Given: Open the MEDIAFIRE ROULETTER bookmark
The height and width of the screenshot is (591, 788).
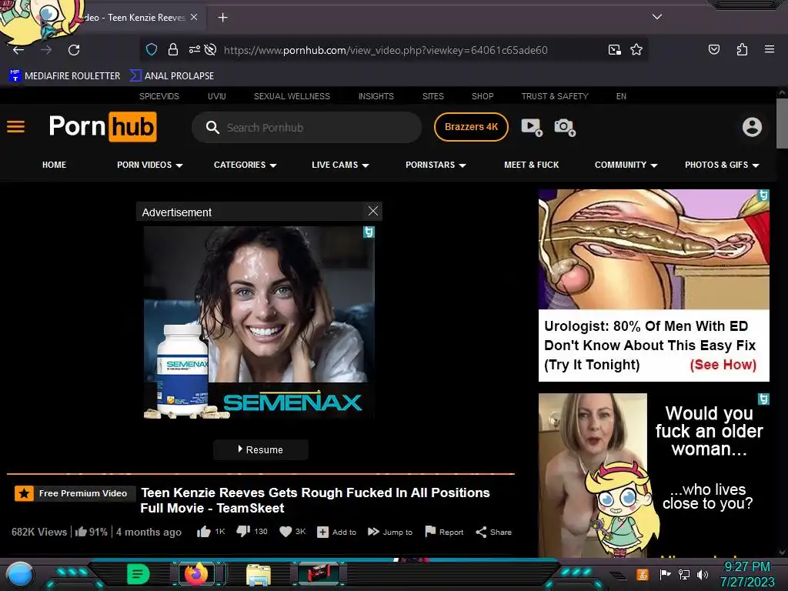Looking at the screenshot, I should click(65, 76).
